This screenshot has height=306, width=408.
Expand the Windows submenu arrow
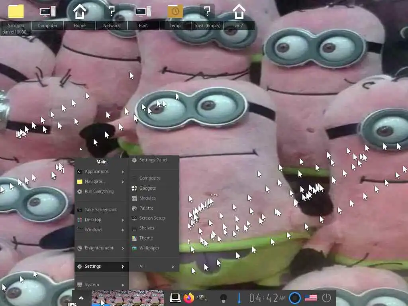(x=123, y=230)
